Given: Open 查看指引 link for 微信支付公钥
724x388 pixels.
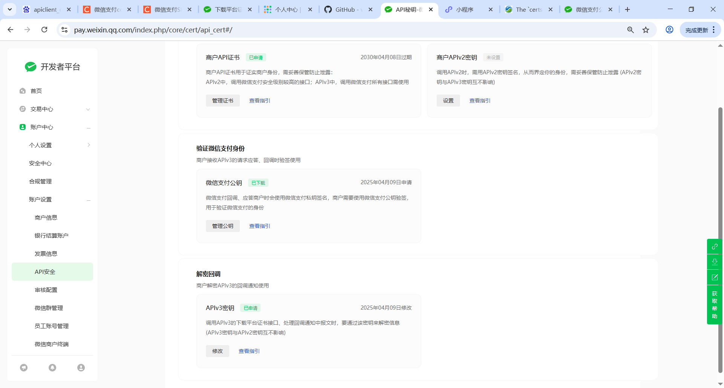Looking at the screenshot, I should [260, 226].
